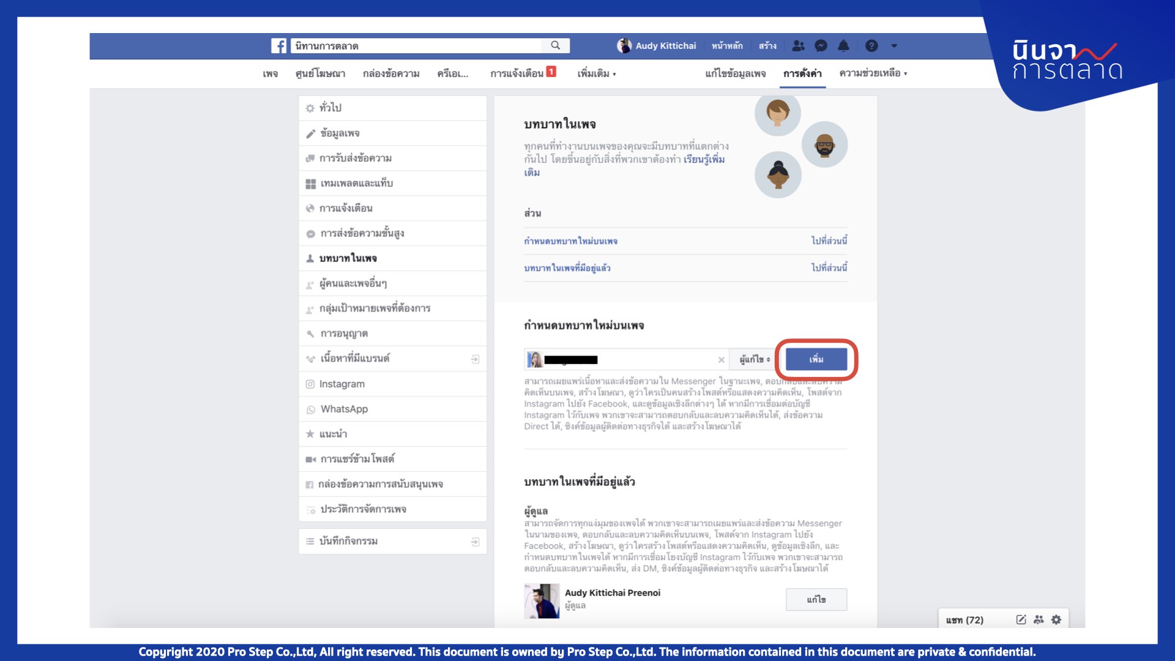Viewport: 1175px width, 661px height.
Task: Open การแชร์ข้ามโพสต์ video item
Action: pyautogui.click(x=392, y=459)
